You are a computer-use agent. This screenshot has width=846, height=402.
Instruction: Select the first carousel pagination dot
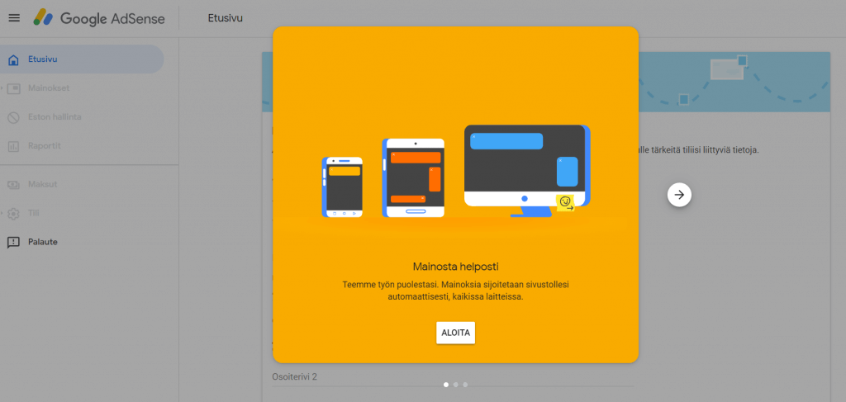[x=446, y=385]
